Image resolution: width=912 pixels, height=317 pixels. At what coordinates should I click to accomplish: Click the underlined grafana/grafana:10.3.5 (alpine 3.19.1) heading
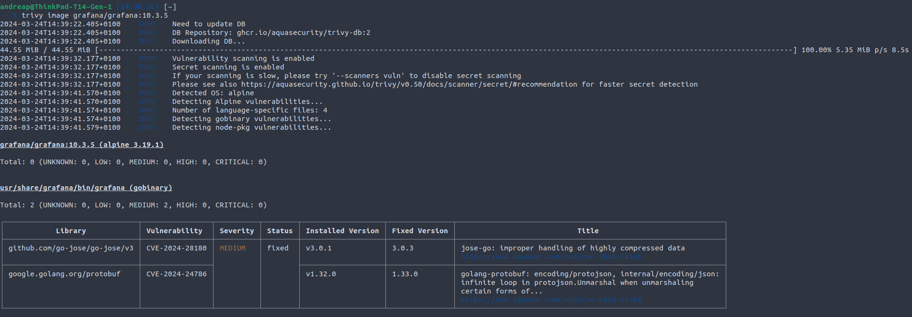pos(82,145)
